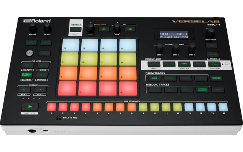Viewport: 243px width, 152px height.
Task: Click the VOLUME knob
Action: (x=33, y=27)
